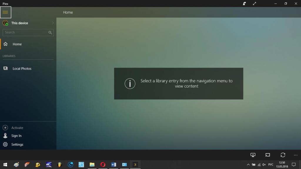The height and width of the screenshot is (169, 301).
Task: Click the Local Photos library icon
Action: pos(5,68)
